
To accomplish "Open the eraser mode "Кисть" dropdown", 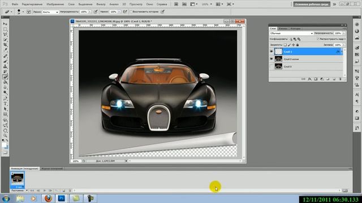I will (50, 12).
